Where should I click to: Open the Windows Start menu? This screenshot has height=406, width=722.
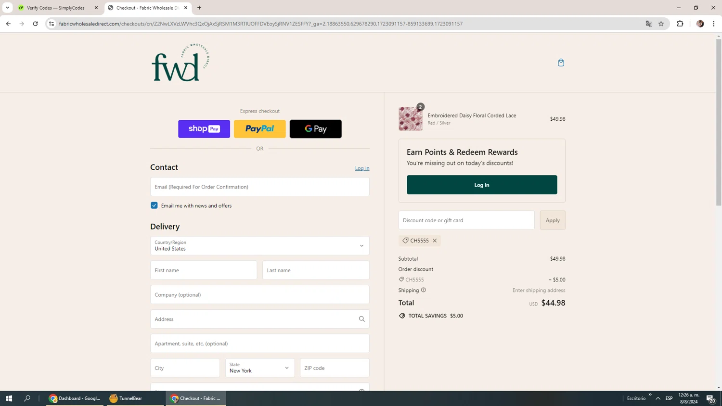pyautogui.click(x=9, y=398)
